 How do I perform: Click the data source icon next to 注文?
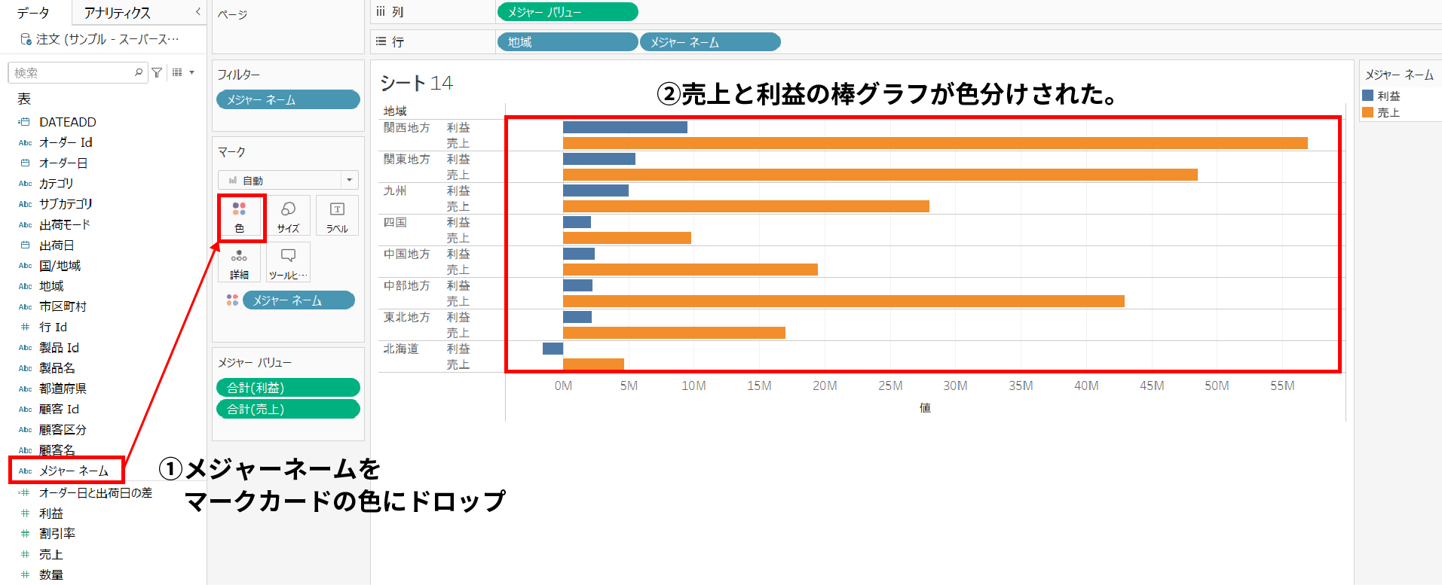[x=26, y=39]
